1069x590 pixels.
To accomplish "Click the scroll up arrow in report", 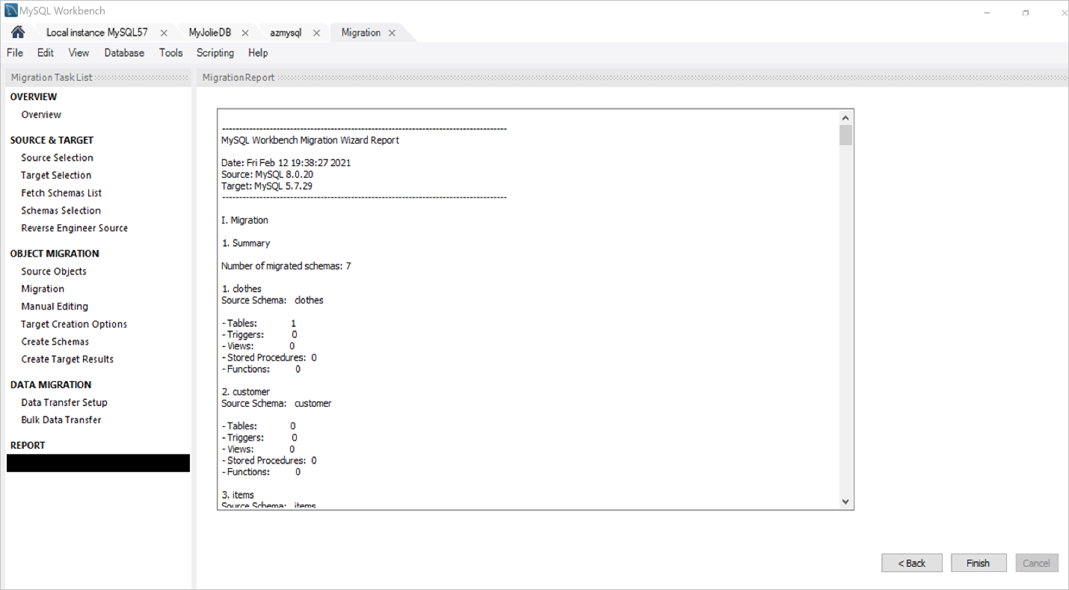I will point(845,117).
